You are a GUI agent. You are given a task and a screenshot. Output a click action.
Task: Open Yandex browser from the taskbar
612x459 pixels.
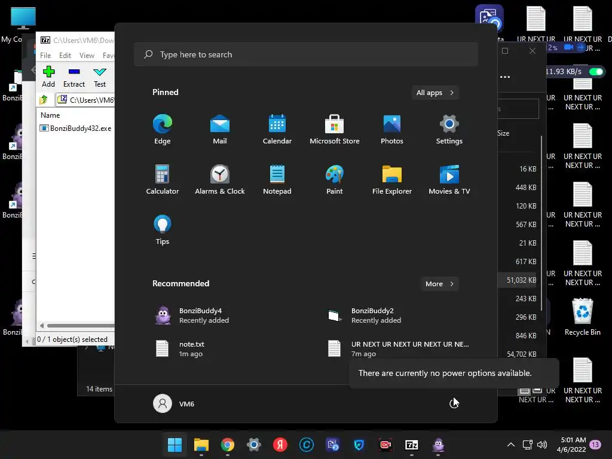coord(280,445)
